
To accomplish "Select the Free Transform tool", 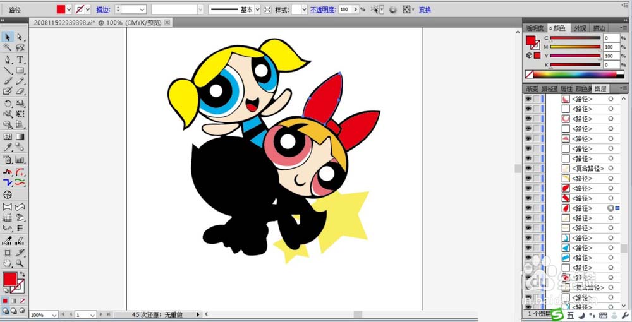I will click(x=20, y=114).
